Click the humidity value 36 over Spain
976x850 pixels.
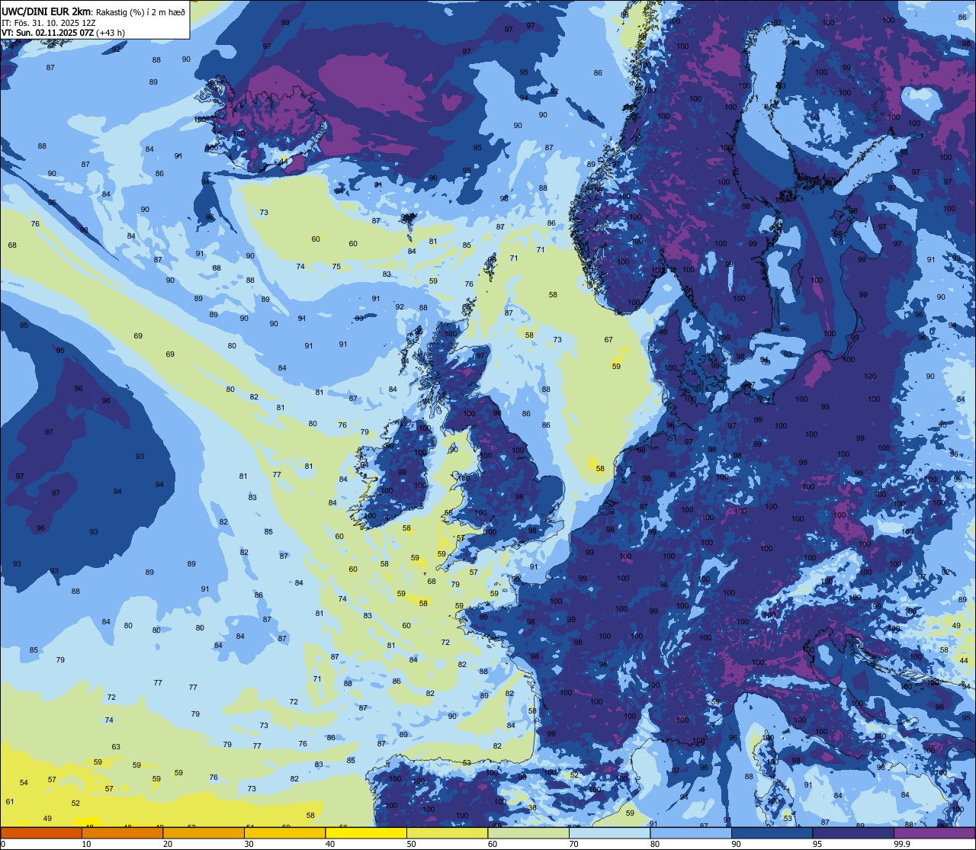tap(532, 807)
